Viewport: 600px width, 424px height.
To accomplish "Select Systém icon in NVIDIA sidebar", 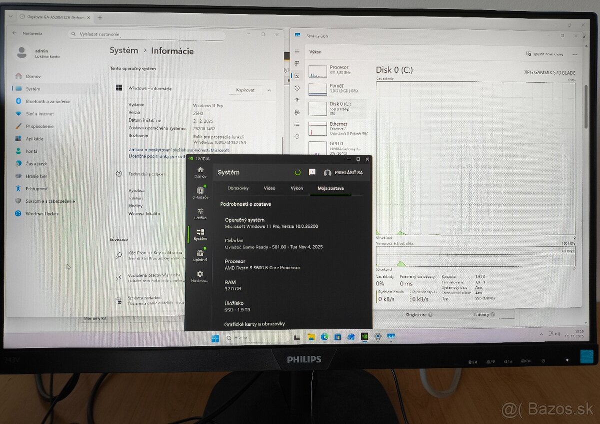I will pos(200,232).
